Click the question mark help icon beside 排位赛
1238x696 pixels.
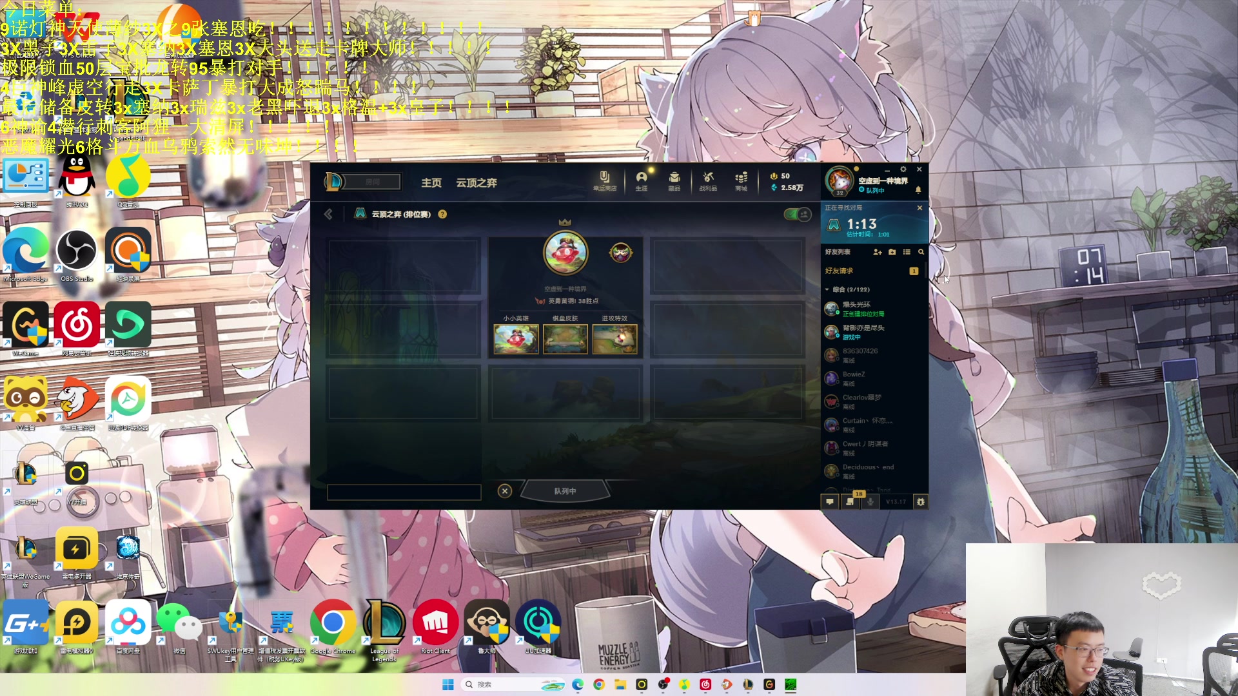(442, 214)
